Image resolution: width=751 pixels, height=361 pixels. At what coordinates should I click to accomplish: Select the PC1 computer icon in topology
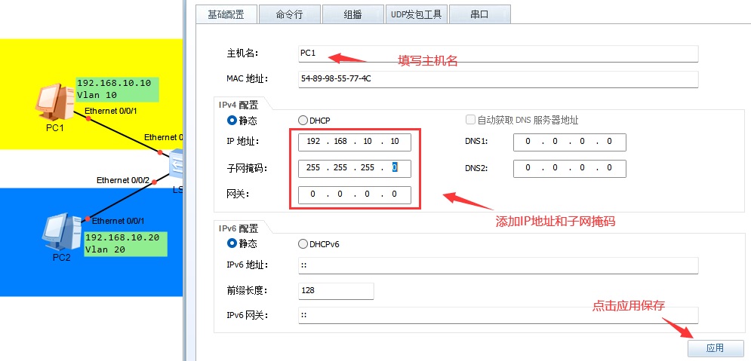(x=54, y=102)
